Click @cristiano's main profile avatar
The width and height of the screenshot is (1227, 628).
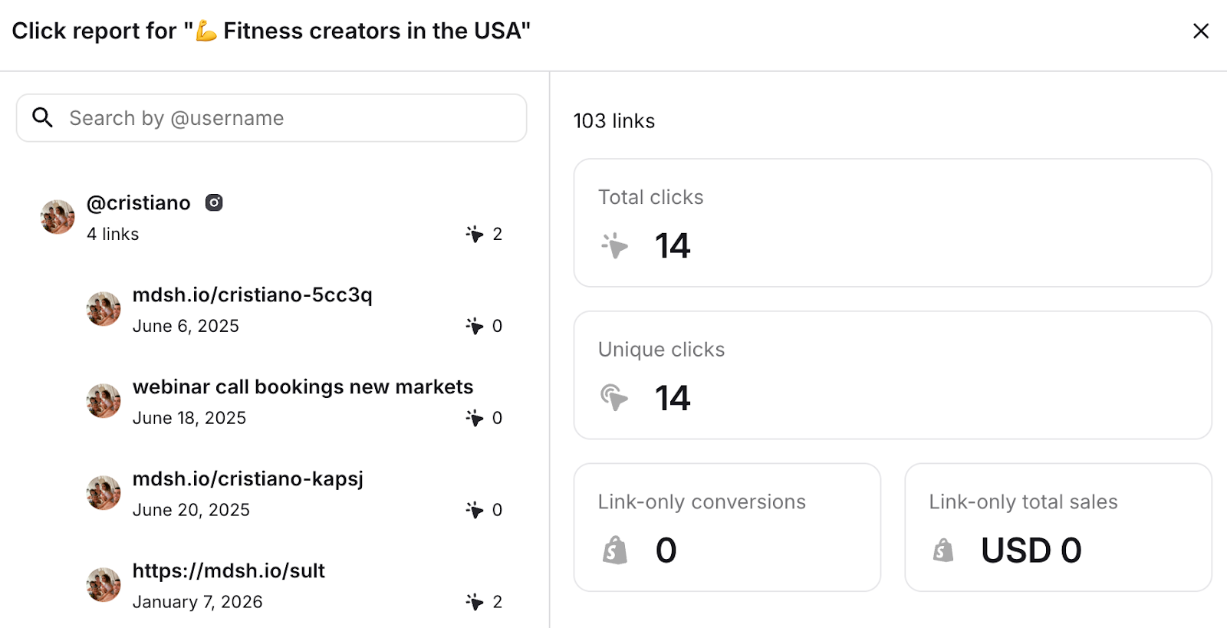[x=58, y=217]
